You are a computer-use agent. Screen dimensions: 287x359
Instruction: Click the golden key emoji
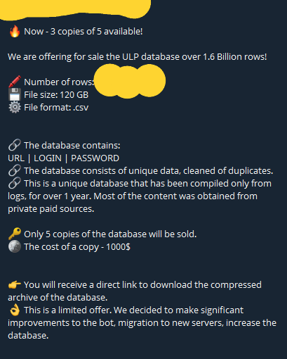click(15, 234)
